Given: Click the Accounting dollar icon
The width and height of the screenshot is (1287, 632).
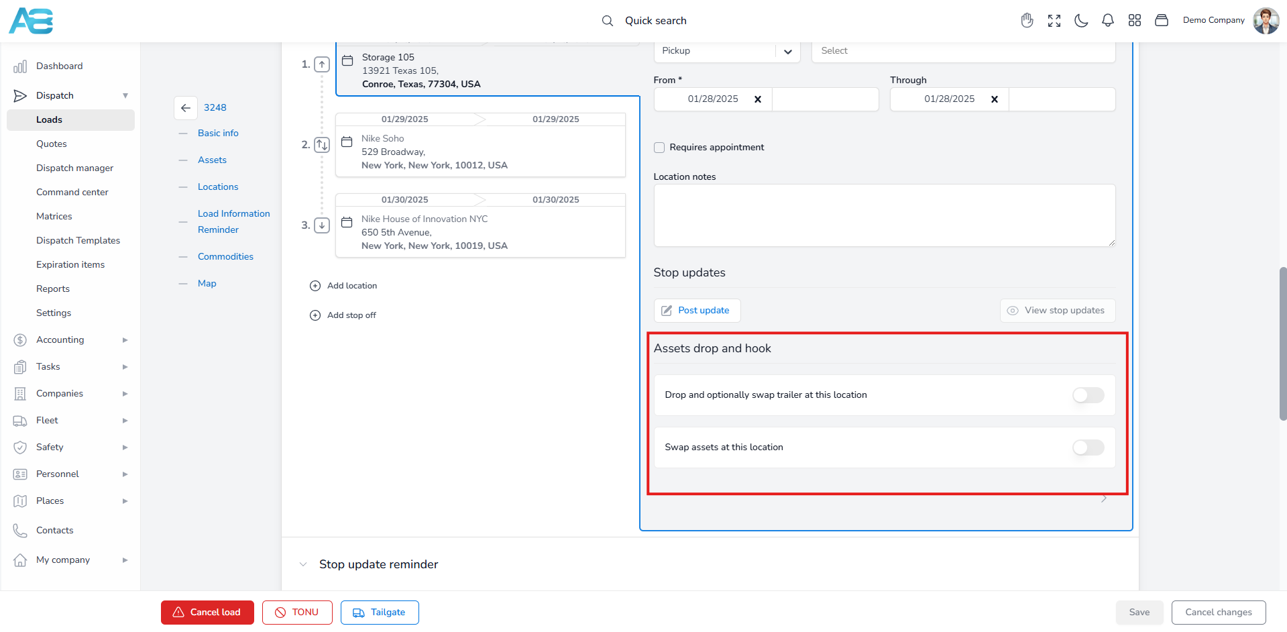Looking at the screenshot, I should tap(20, 340).
